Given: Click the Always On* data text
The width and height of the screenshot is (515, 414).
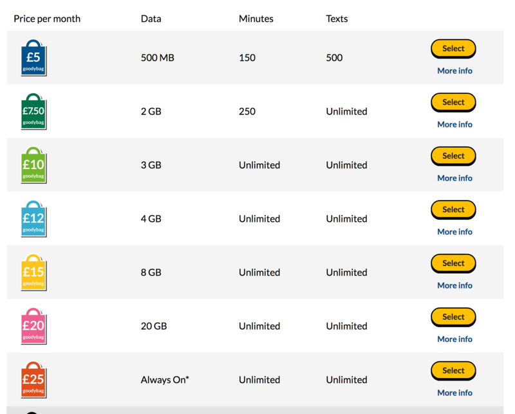Looking at the screenshot, I should [165, 380].
